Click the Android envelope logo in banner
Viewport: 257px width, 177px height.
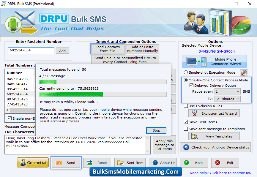point(21,23)
